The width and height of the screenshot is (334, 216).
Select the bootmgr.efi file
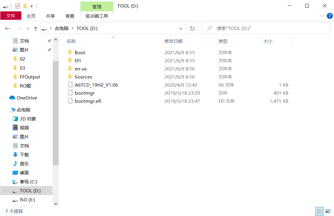[88, 101]
